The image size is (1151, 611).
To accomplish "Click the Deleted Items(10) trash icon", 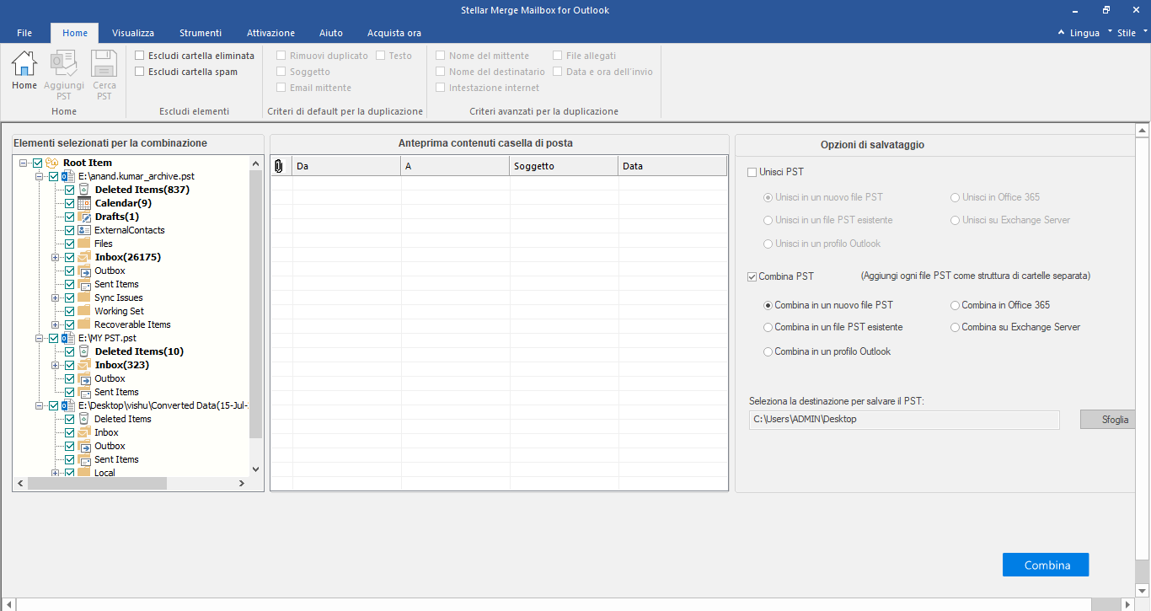I will pyautogui.click(x=84, y=351).
